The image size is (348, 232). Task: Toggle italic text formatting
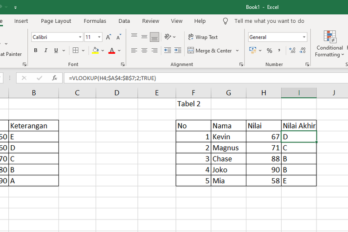click(x=46, y=51)
